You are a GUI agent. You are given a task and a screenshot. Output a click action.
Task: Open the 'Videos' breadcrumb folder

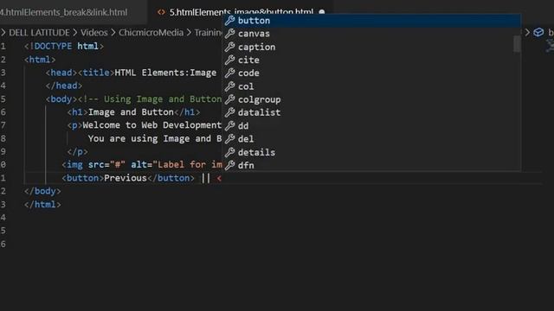(94, 33)
